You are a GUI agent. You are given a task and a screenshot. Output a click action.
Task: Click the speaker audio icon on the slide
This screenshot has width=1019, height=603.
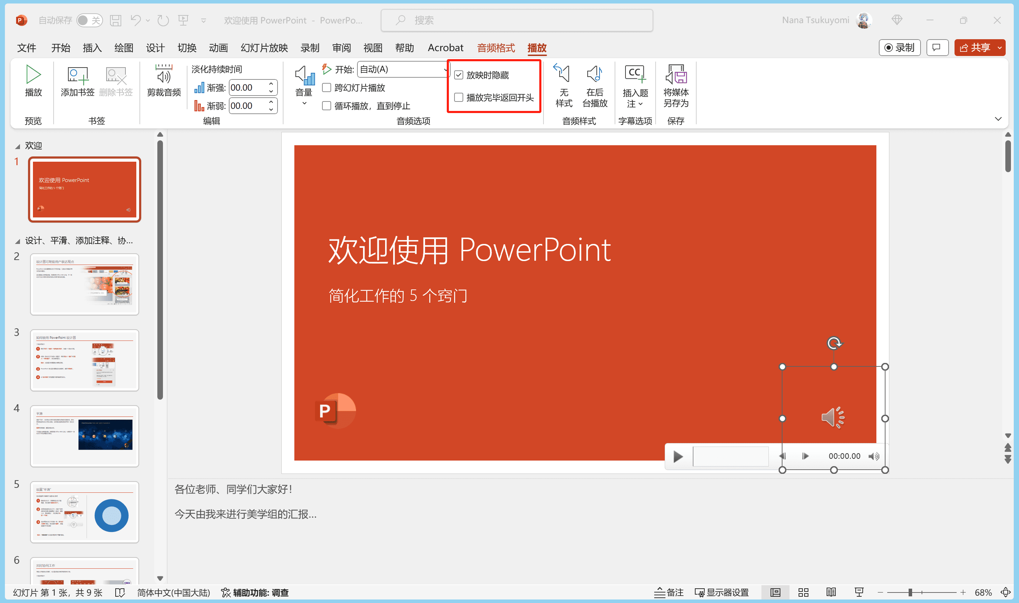pos(832,417)
